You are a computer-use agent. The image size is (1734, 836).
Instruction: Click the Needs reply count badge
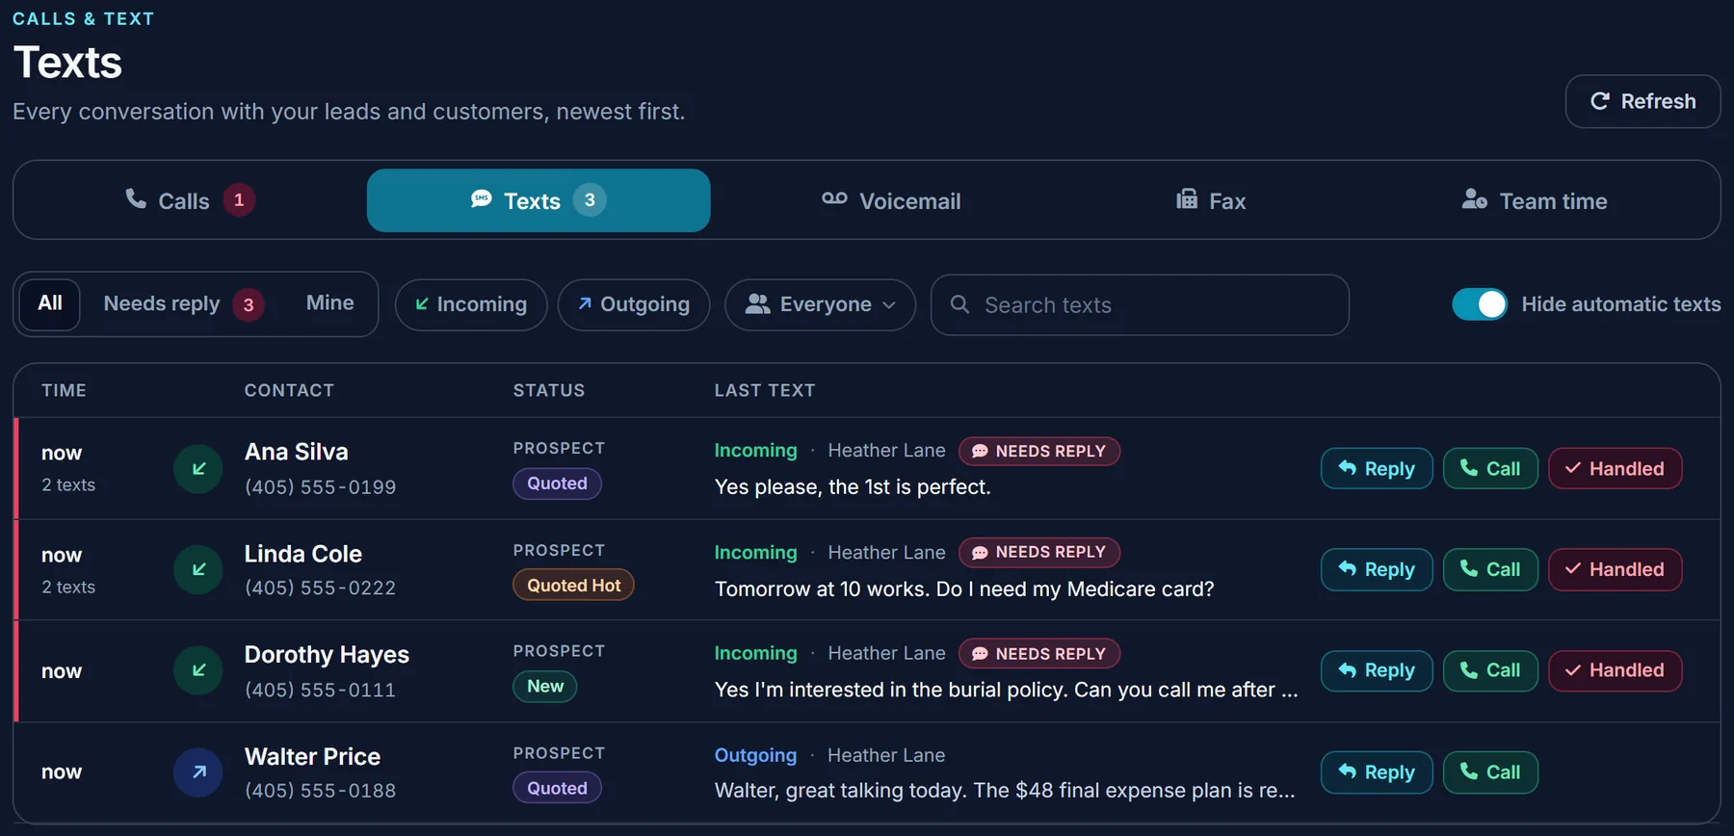pyautogui.click(x=249, y=305)
